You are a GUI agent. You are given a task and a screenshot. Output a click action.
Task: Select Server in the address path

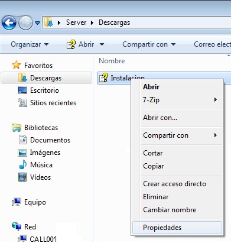coord(76,22)
